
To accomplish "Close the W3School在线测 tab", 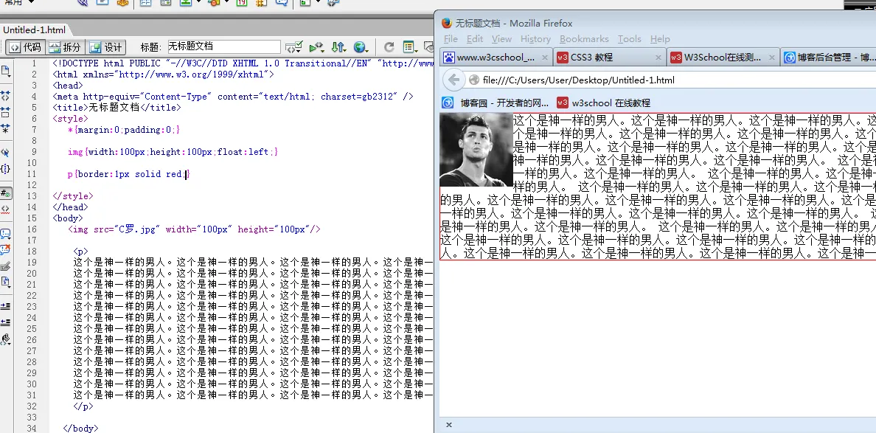I will [771, 57].
